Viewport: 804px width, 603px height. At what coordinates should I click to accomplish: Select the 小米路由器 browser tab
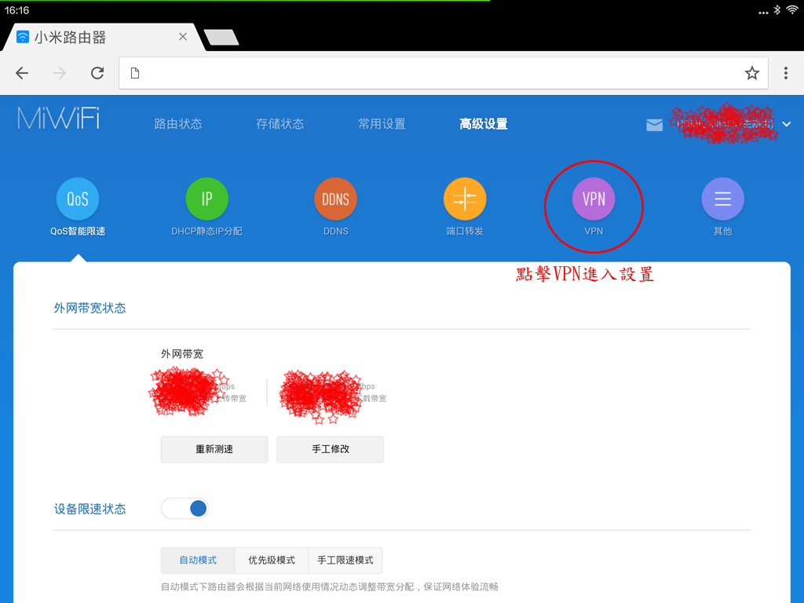(x=103, y=38)
